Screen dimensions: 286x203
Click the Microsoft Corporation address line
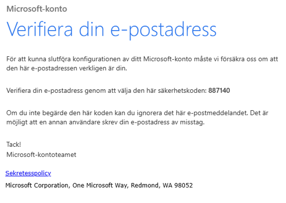99,185
